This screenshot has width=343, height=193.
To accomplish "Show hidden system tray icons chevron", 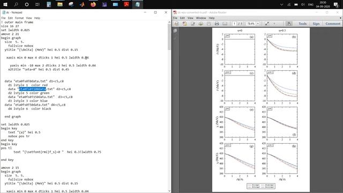I will coord(281,5).
